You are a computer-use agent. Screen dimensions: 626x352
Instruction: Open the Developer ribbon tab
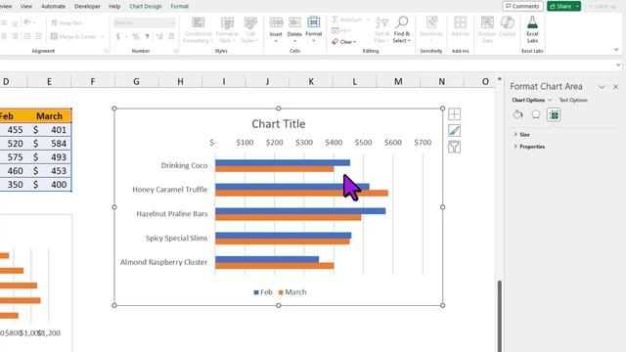(87, 7)
